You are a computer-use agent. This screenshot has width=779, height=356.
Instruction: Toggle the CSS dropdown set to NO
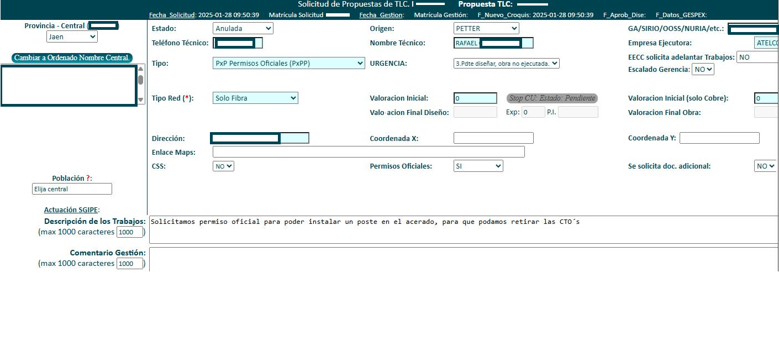click(223, 166)
